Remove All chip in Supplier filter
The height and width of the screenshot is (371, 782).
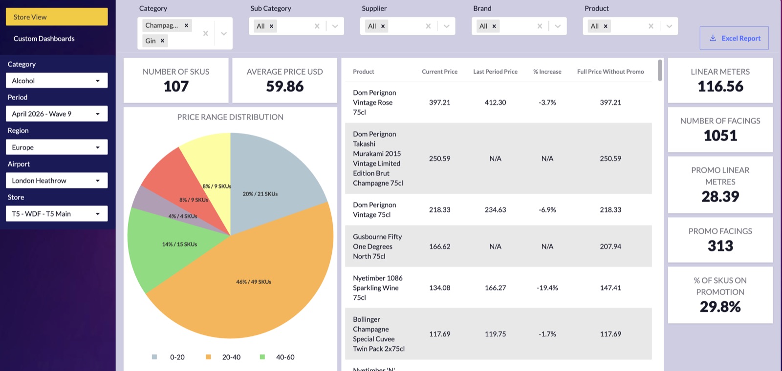pos(383,26)
